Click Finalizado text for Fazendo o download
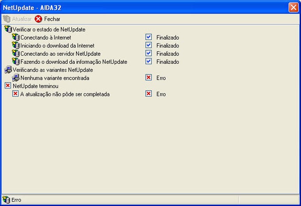 click(168, 62)
